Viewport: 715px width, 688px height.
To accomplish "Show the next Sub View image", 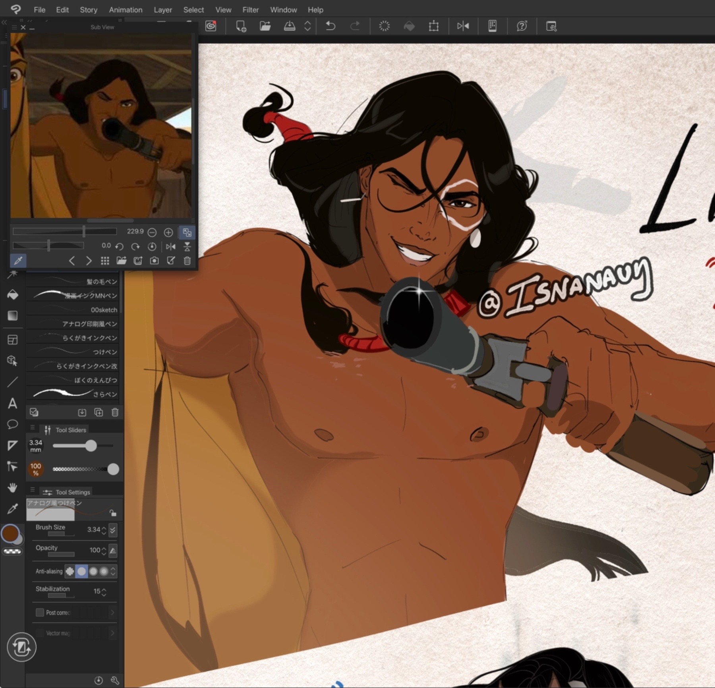I will click(89, 261).
